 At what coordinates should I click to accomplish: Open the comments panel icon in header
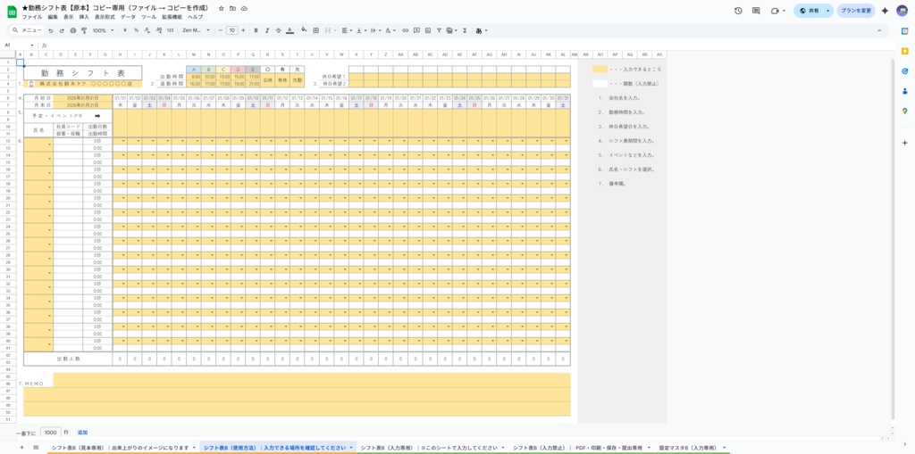pos(756,11)
